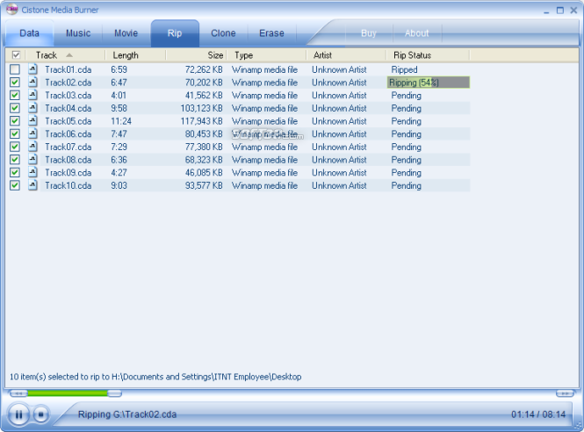The width and height of the screenshot is (584, 432).
Task: Sort by the Artist column header
Action: click(x=346, y=55)
